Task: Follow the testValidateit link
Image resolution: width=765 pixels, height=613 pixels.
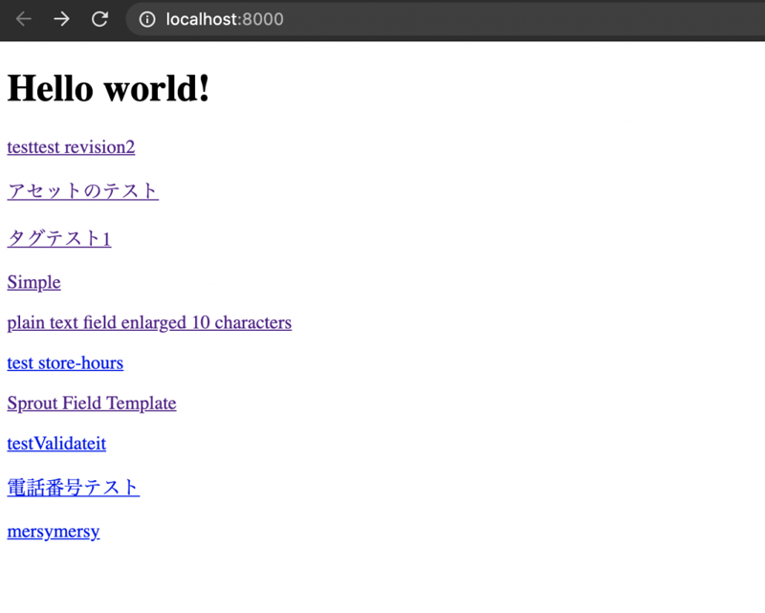Action: [x=56, y=444]
